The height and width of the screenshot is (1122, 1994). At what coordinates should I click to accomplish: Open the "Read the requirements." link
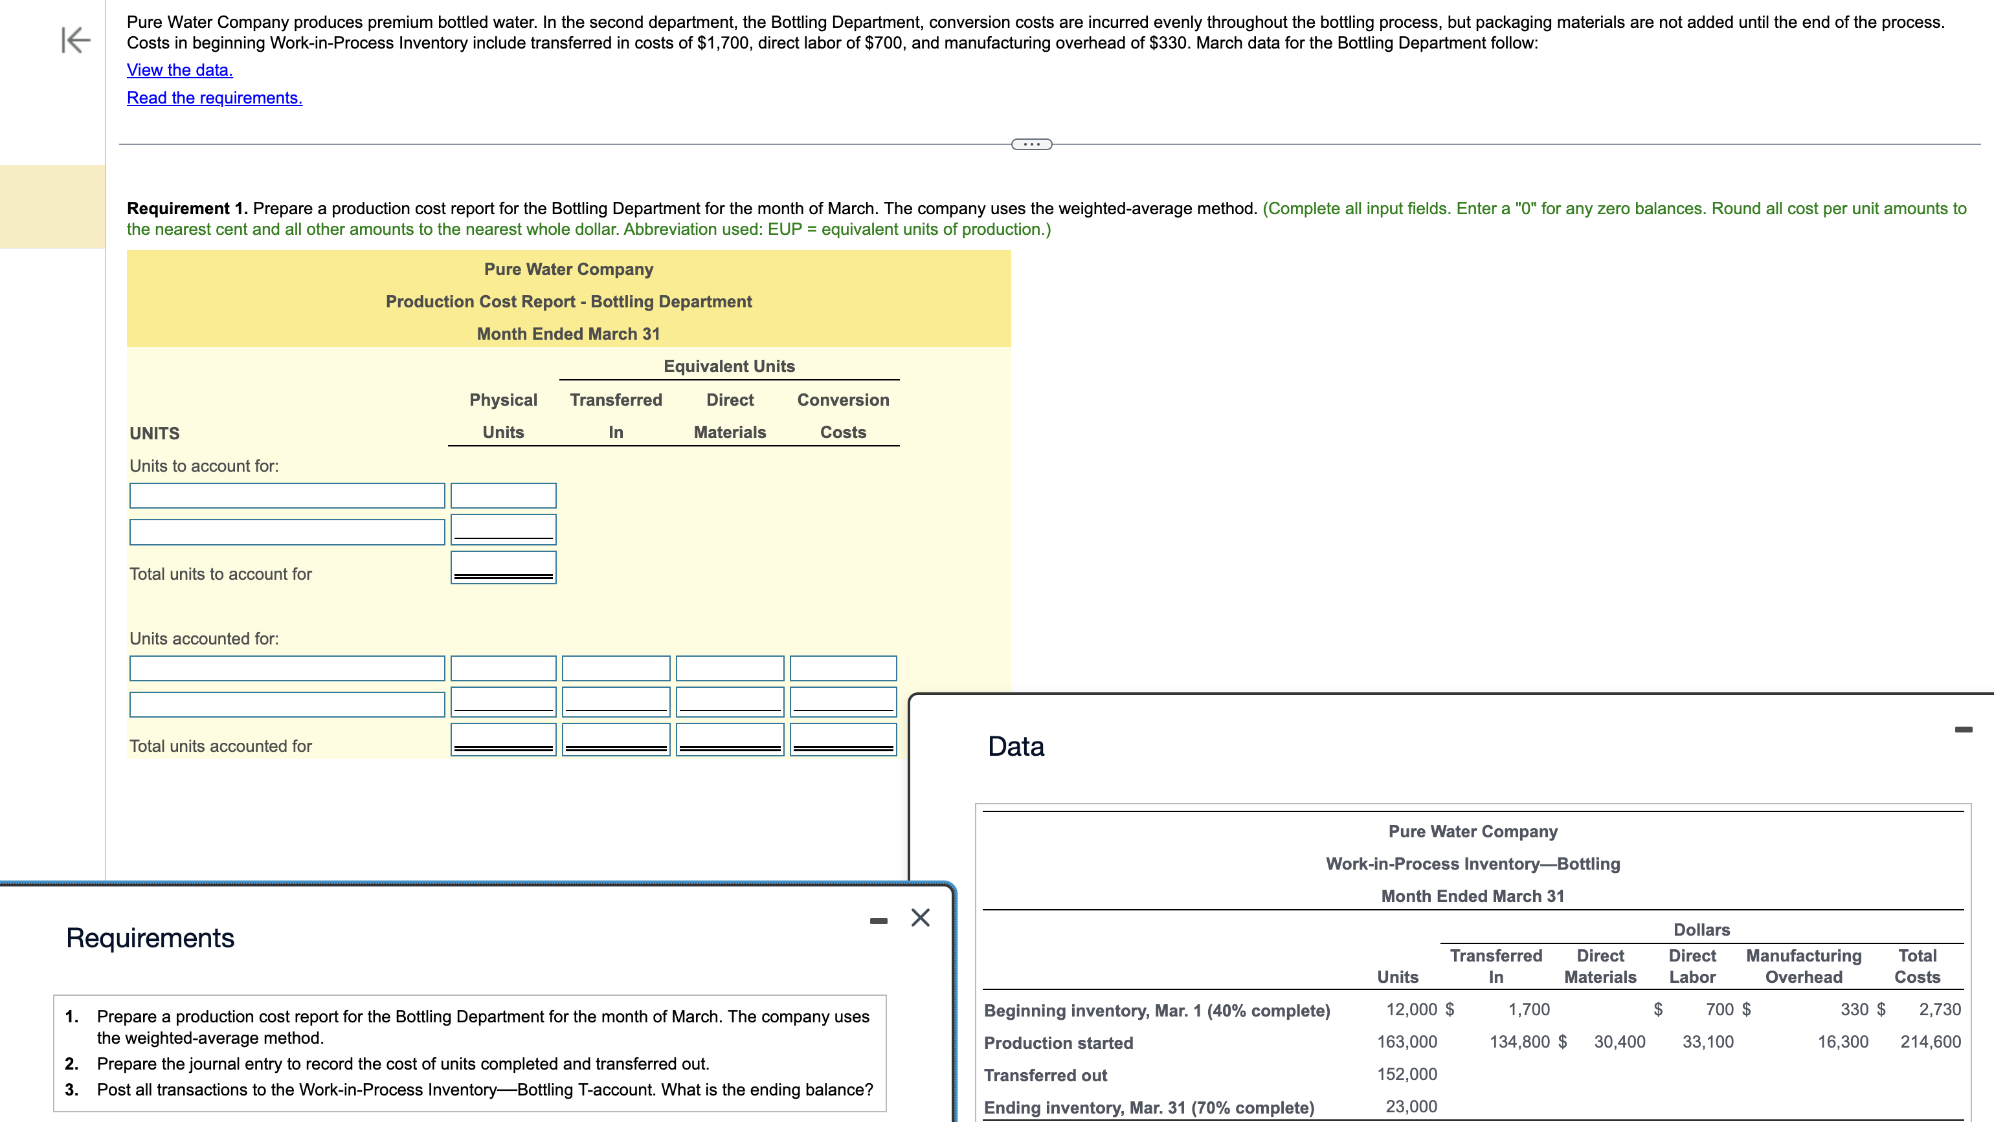coord(214,98)
